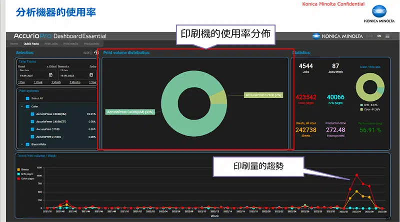
Task: Uncheck AccurioPress C4080(EFI) printer
Action: coord(32,122)
